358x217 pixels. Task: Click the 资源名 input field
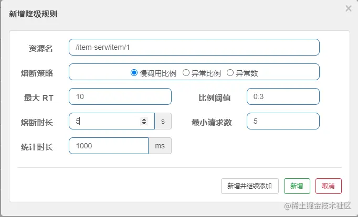point(194,47)
